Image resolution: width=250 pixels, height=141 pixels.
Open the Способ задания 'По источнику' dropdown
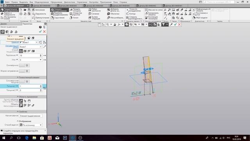(x=30, y=125)
